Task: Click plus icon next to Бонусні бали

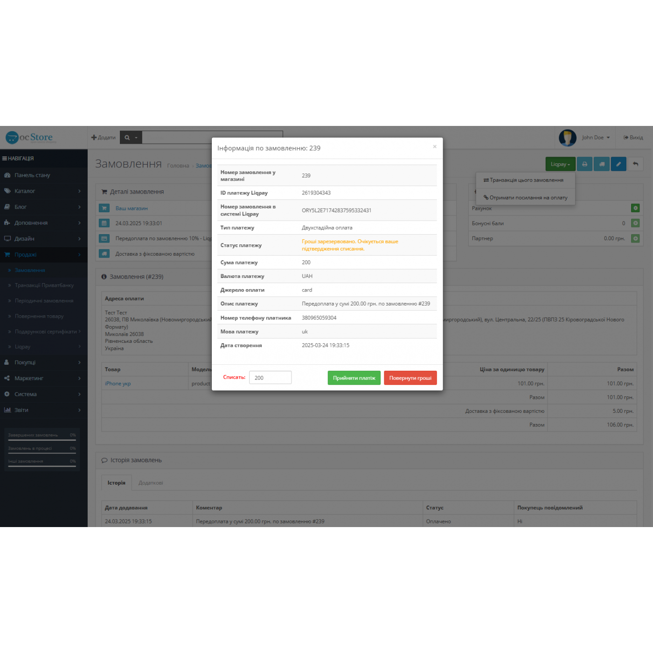Action: (x=635, y=223)
